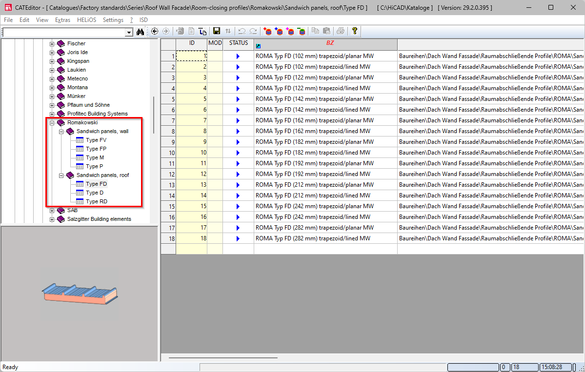Click the binoculars search icon
Screen dimensions: 585x372
coord(141,32)
